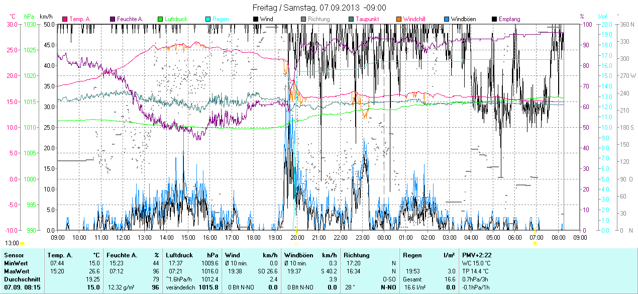
Task: Click the blue Windböen legend square
Action: [447, 19]
